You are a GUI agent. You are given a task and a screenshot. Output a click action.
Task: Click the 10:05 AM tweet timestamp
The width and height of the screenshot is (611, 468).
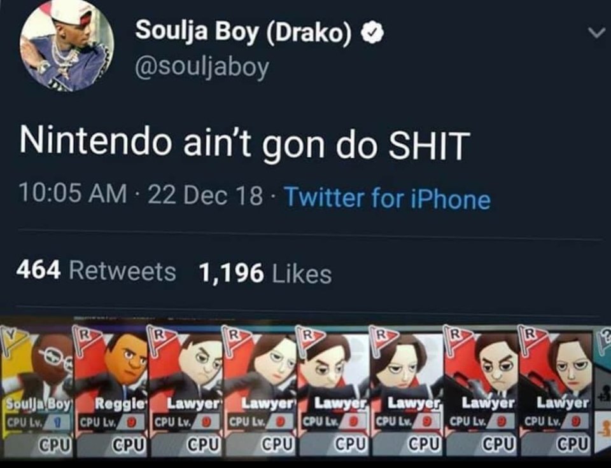(73, 193)
